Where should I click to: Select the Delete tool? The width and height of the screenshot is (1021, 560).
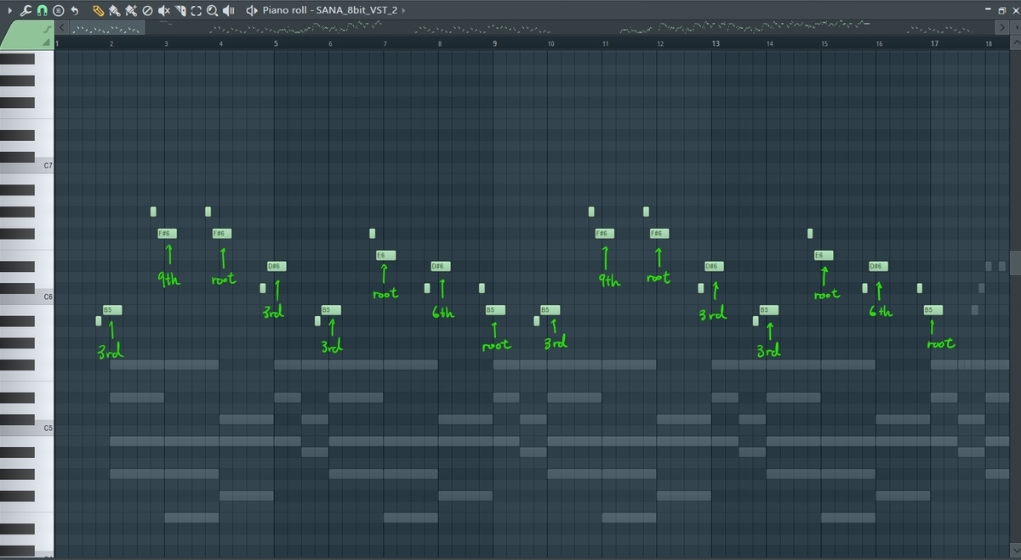pyautogui.click(x=147, y=10)
